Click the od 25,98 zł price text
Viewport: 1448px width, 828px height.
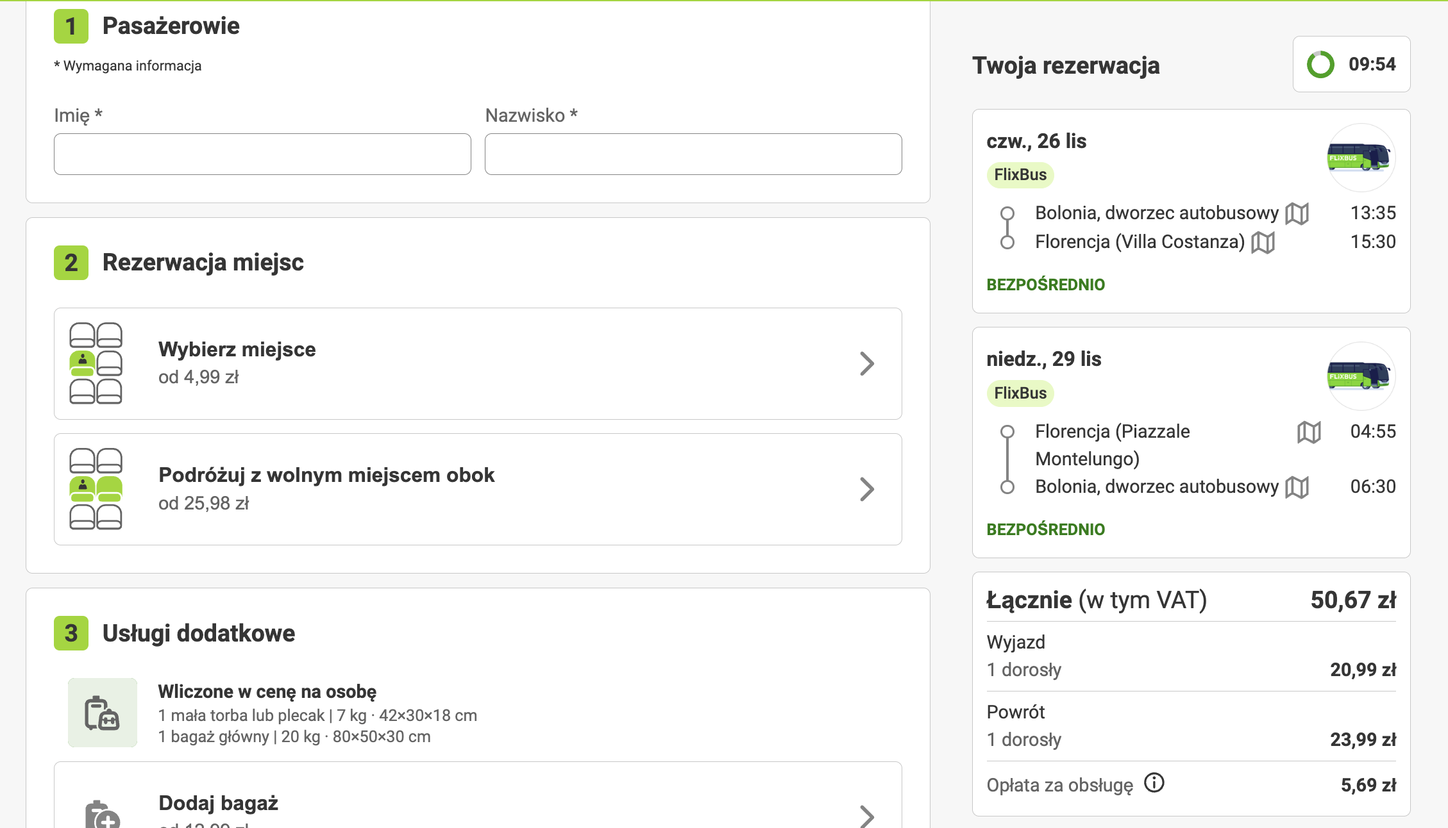coord(203,504)
